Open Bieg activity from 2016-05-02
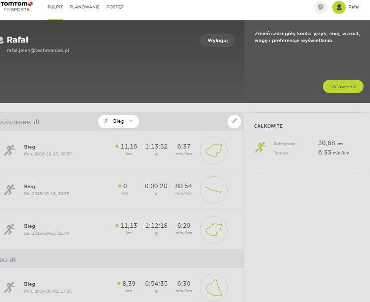 tap(30, 284)
